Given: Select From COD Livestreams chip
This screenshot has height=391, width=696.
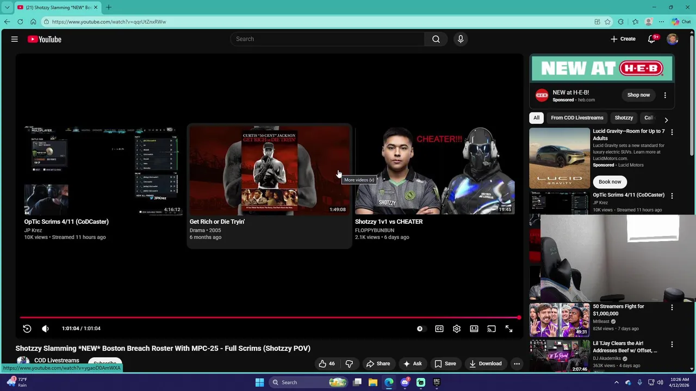Looking at the screenshot, I should click(577, 118).
